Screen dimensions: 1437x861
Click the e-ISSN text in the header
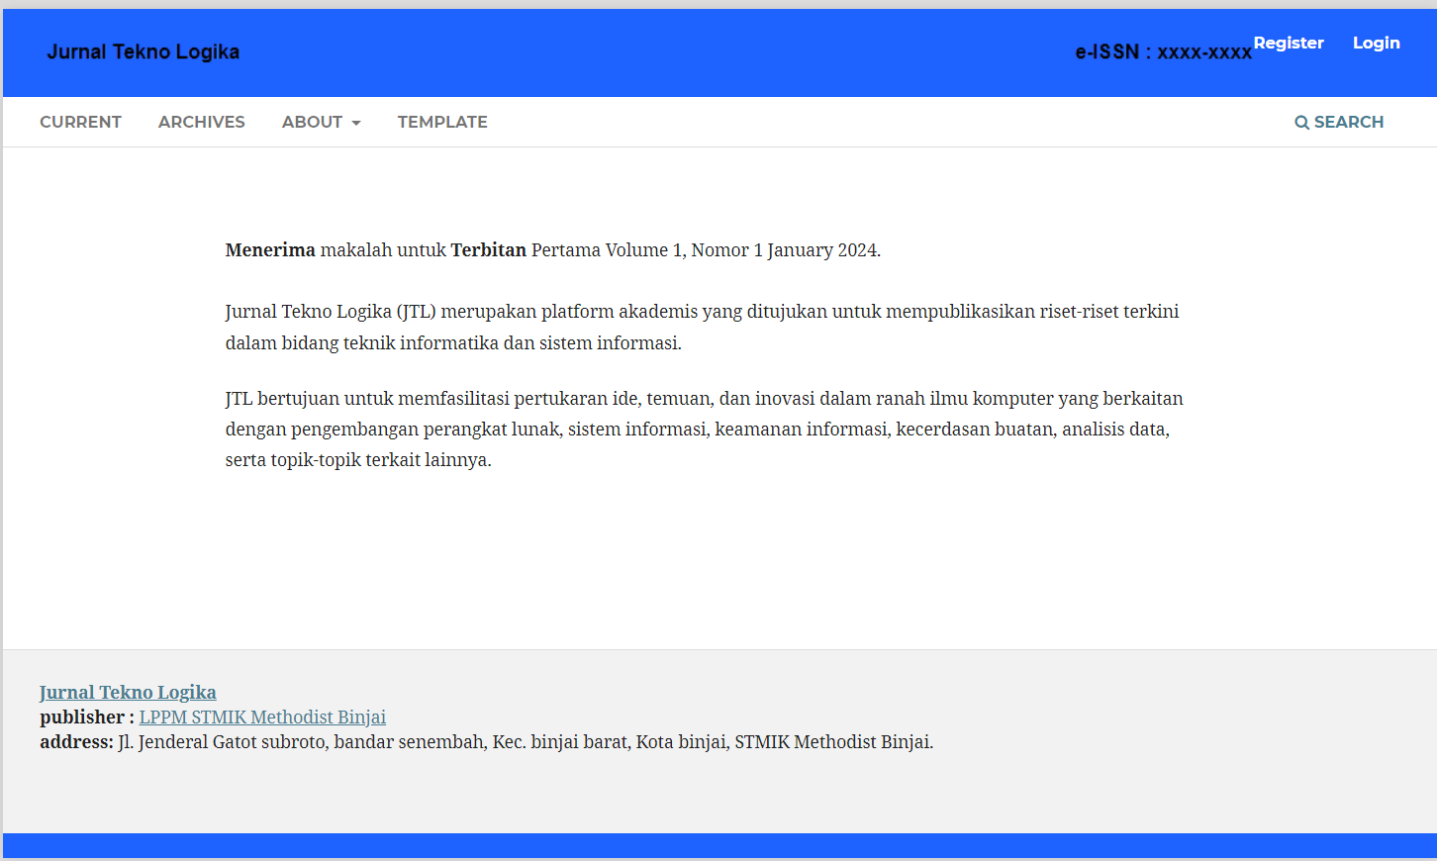pos(1163,52)
